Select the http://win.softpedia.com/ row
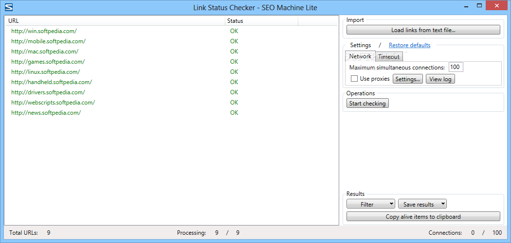This screenshot has width=511, height=243. 171,31
